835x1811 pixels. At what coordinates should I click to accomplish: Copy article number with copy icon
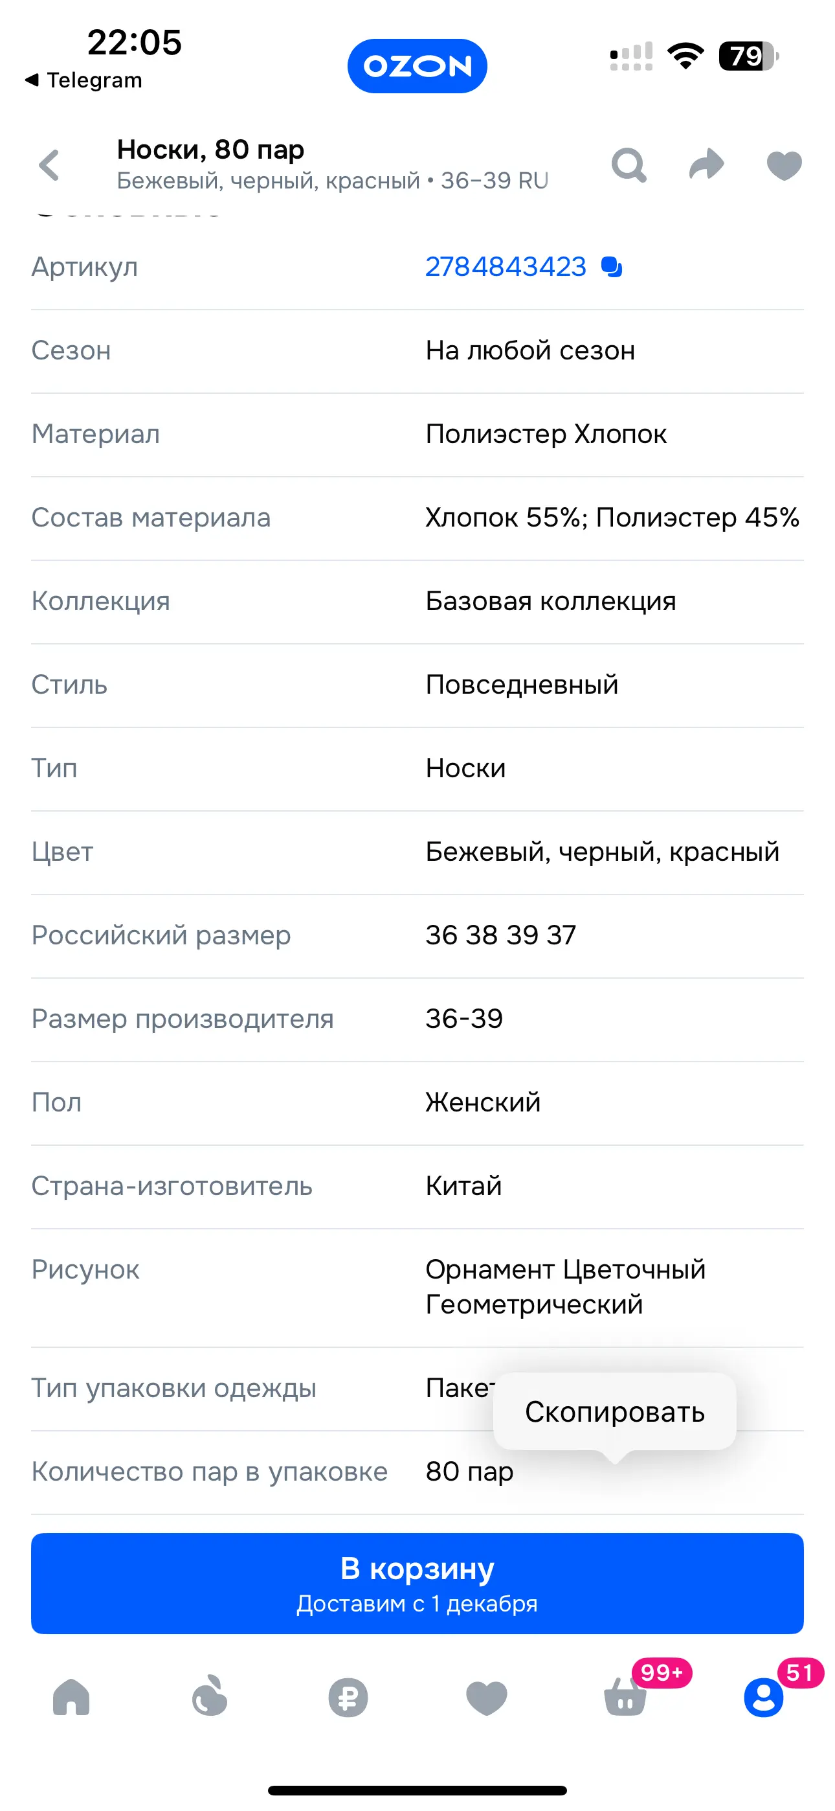point(612,267)
